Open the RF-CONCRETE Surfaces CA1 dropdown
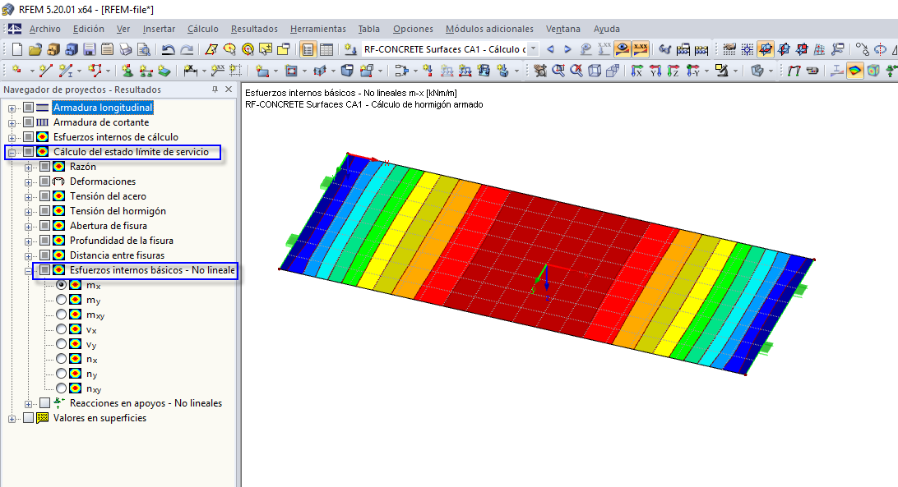 click(533, 49)
